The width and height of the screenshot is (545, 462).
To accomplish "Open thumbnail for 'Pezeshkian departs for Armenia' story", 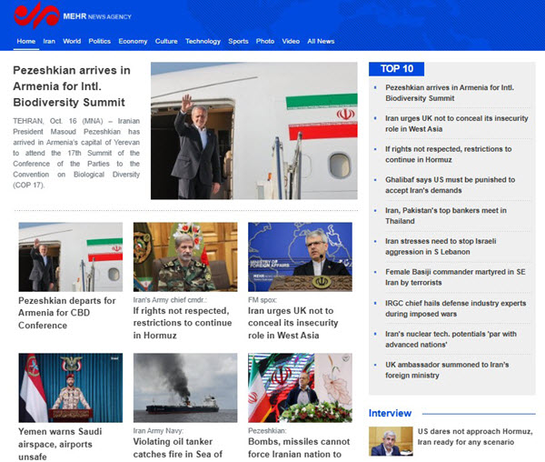I will pos(71,257).
